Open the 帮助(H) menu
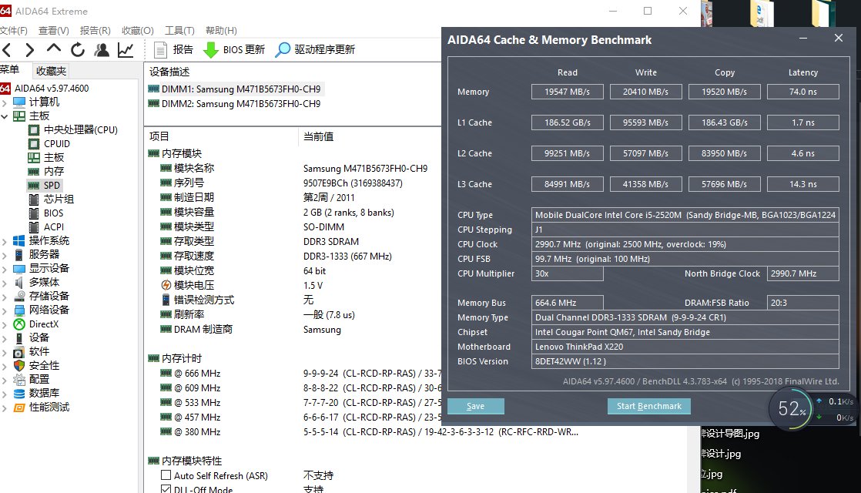This screenshot has width=861, height=493. click(221, 31)
